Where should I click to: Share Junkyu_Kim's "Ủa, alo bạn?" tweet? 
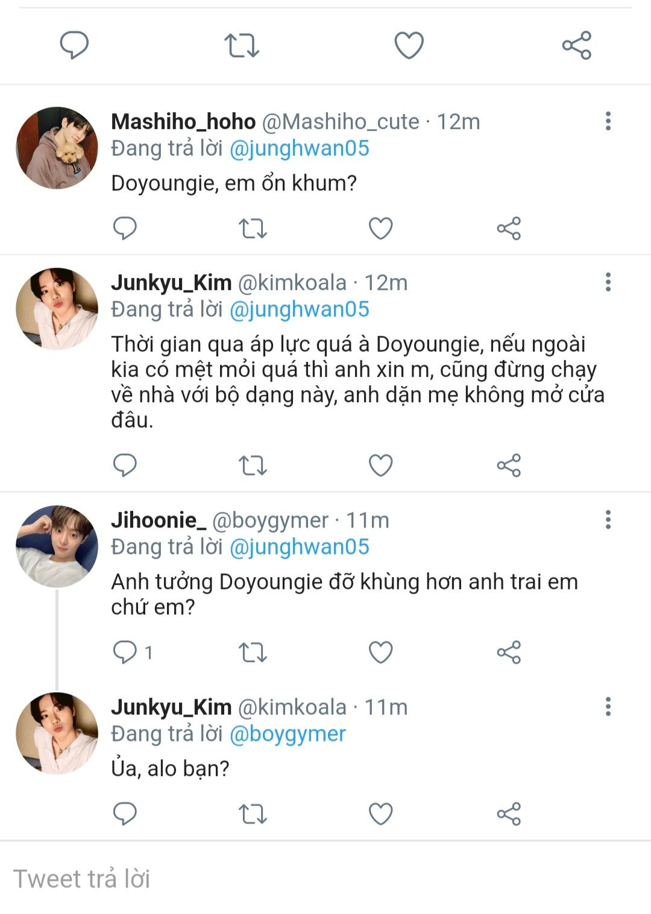coord(509,814)
